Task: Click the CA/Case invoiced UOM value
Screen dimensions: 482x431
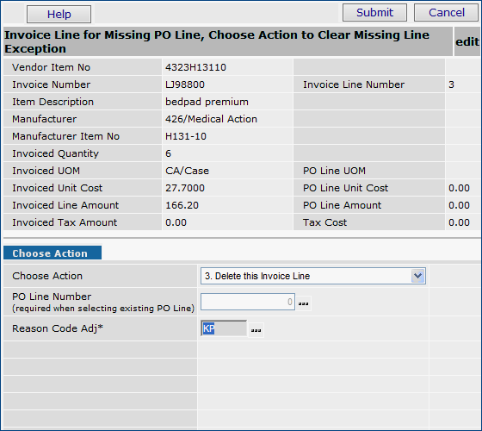Action: click(x=187, y=171)
